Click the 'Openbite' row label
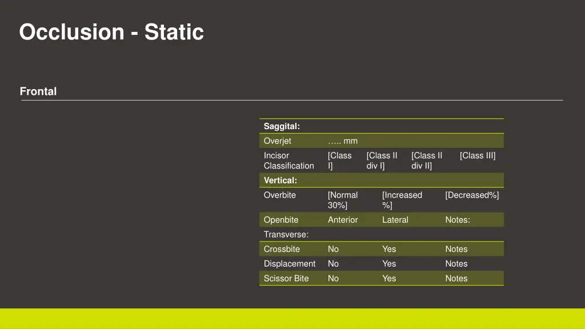 point(281,220)
